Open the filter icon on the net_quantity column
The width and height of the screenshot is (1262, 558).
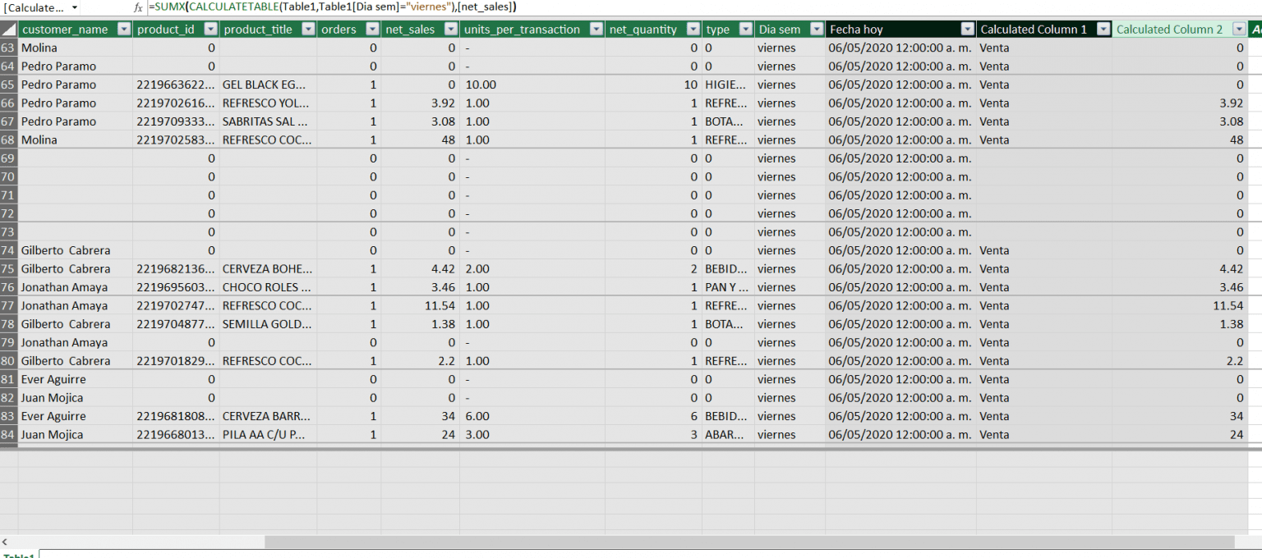[691, 29]
